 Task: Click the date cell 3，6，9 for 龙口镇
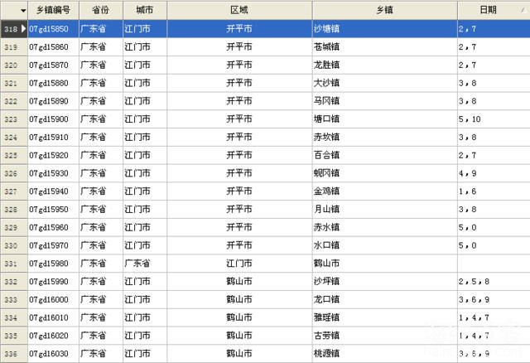[x=494, y=299]
